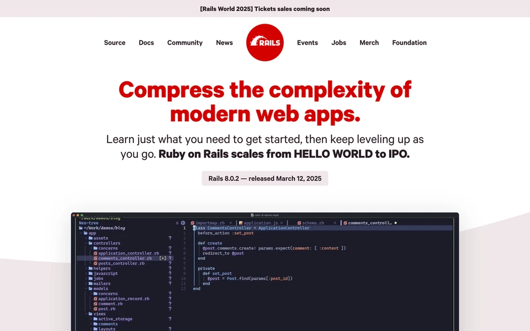Click the Ruby icon of application_record.rb
530x331 pixels.
[96, 299]
